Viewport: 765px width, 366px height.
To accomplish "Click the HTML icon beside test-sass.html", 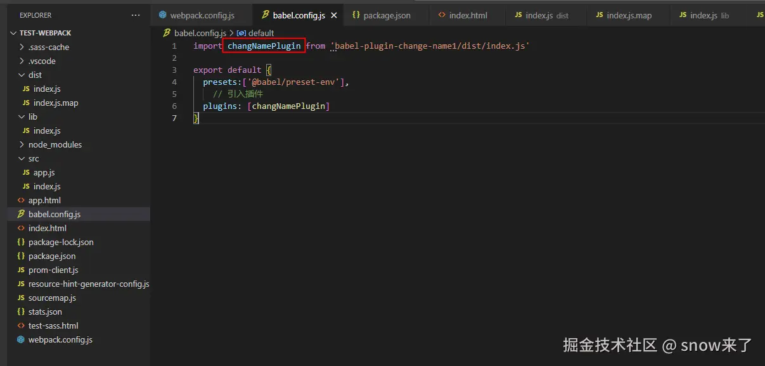I will [21, 325].
